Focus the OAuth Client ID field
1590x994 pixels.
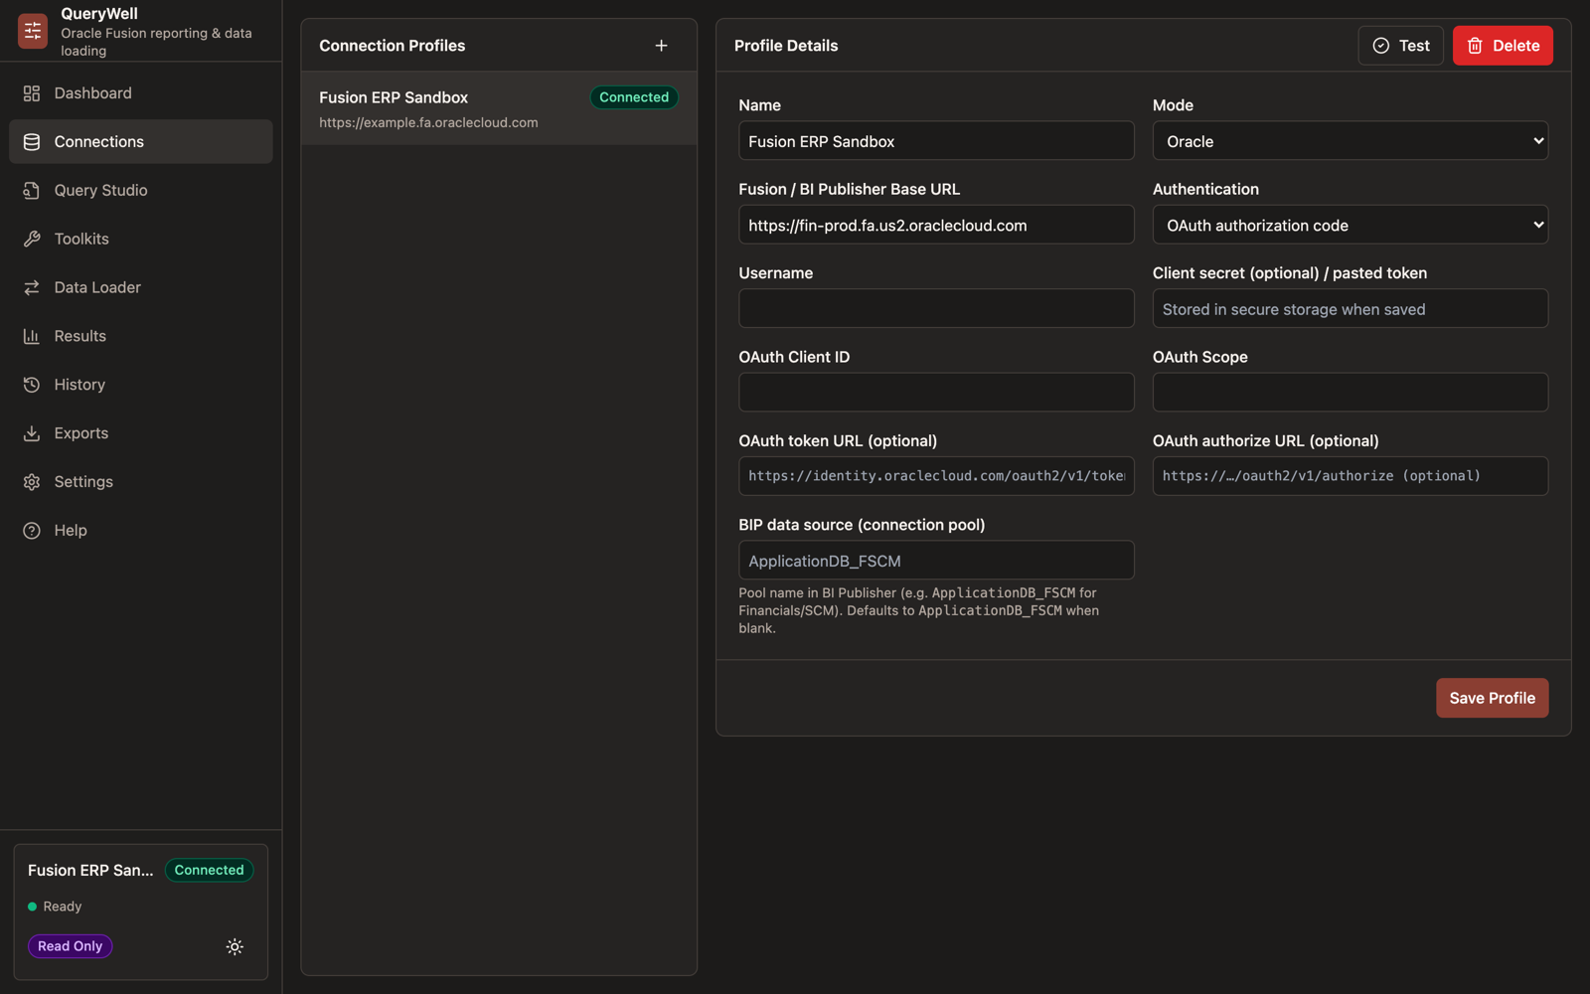(x=936, y=393)
